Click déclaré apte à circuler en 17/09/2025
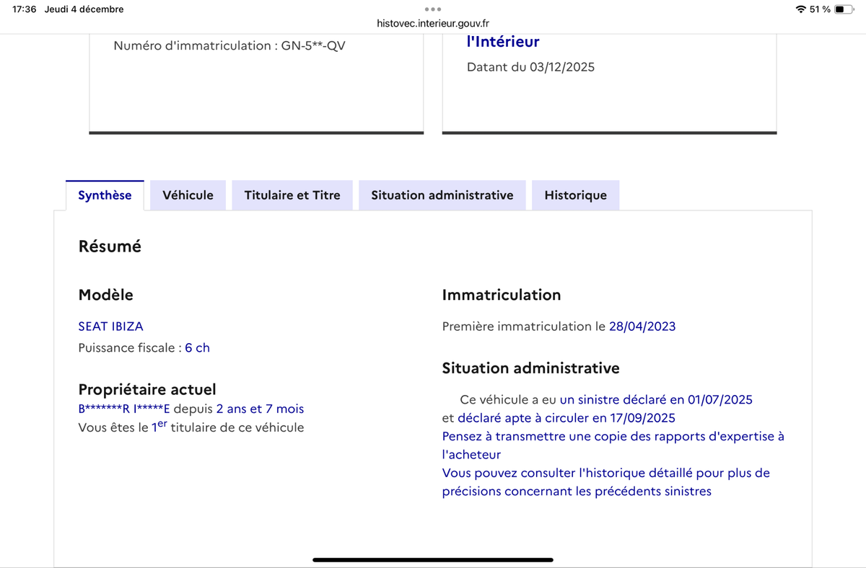Image resolution: width=866 pixels, height=568 pixels. pos(566,418)
